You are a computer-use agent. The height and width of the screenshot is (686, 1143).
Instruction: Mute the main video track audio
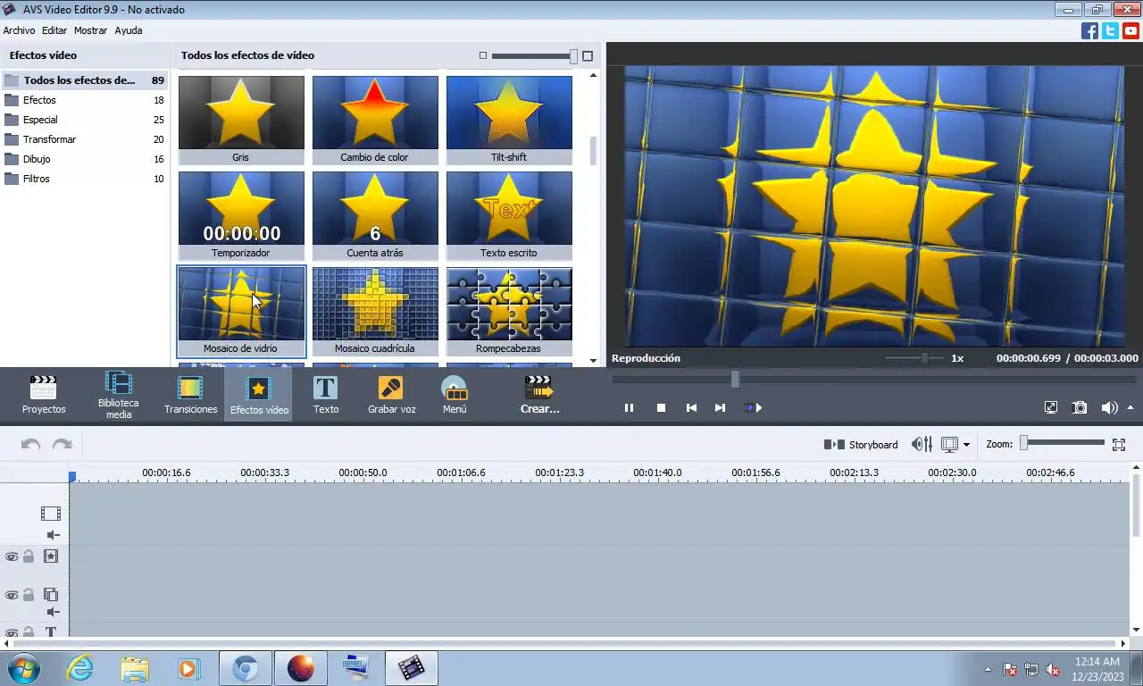[x=53, y=535]
